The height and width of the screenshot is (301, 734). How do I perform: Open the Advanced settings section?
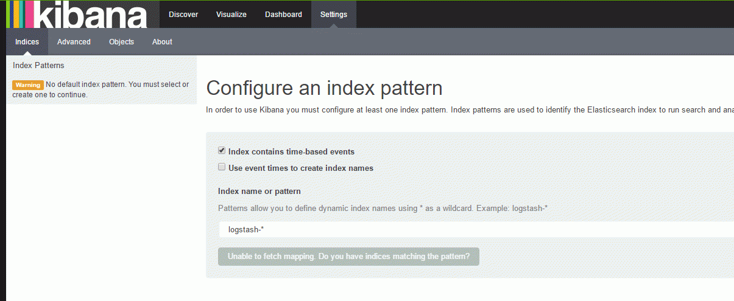pyautogui.click(x=74, y=42)
